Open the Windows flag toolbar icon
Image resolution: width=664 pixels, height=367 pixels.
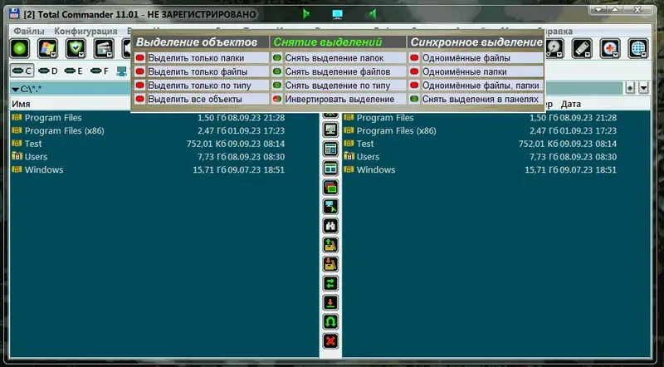tap(46, 48)
